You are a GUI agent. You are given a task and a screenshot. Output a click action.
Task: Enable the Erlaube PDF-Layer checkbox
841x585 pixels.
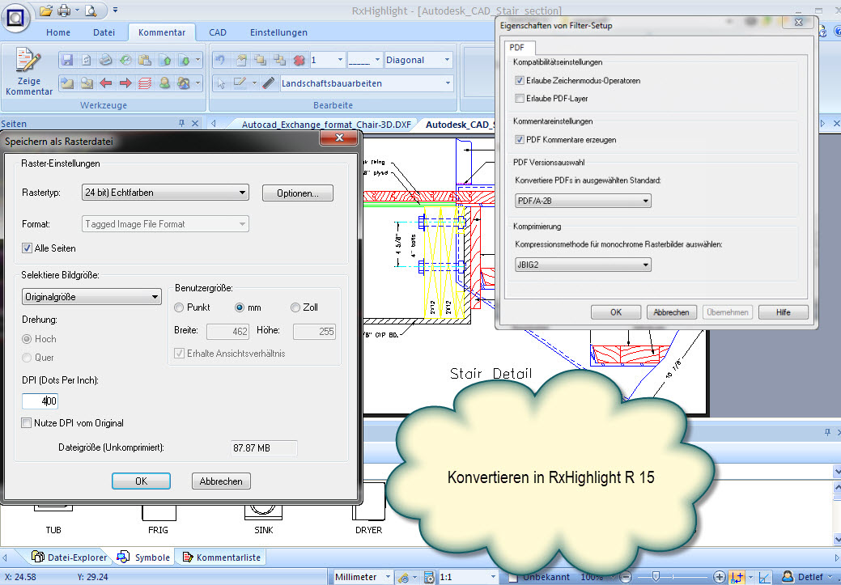click(x=520, y=98)
